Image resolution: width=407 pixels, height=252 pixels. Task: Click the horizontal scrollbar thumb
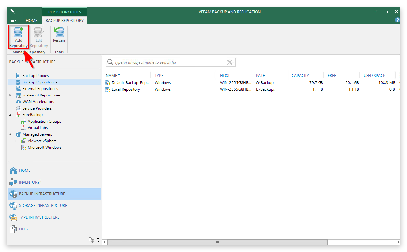[x=217, y=242]
